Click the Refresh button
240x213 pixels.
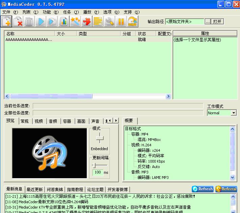(203, 189)
